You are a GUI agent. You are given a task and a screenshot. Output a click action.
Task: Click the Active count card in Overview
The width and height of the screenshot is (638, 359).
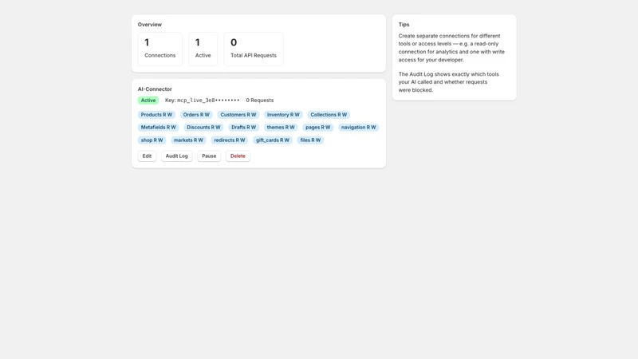(x=203, y=49)
